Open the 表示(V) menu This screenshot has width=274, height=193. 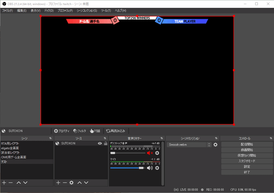pos(36,11)
